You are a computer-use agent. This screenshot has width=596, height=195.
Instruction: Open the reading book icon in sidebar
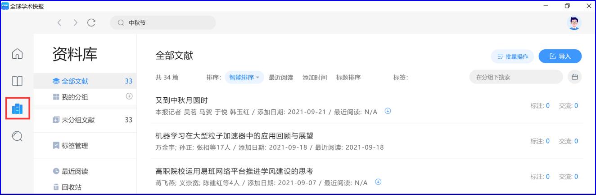coord(17,81)
